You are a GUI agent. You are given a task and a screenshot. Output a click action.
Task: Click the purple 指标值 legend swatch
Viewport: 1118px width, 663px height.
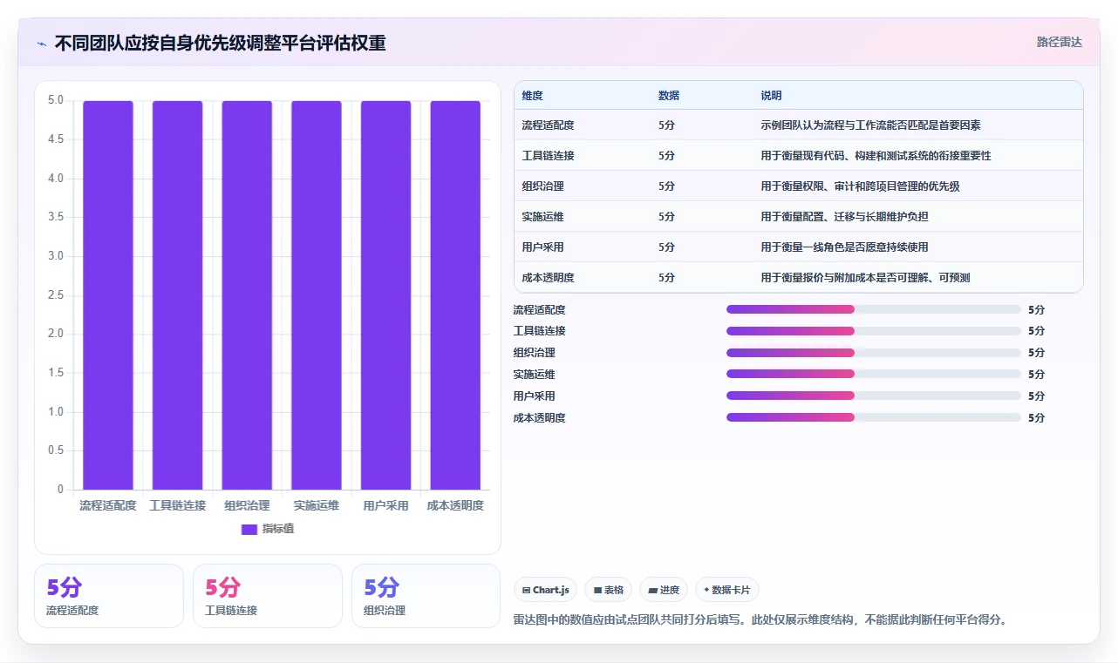[x=249, y=529]
